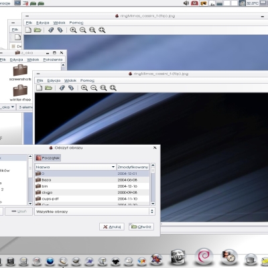Viewport: 268px width, 268px height.
Task: Open Widok menu in front image viewer
Action: click(70, 80)
